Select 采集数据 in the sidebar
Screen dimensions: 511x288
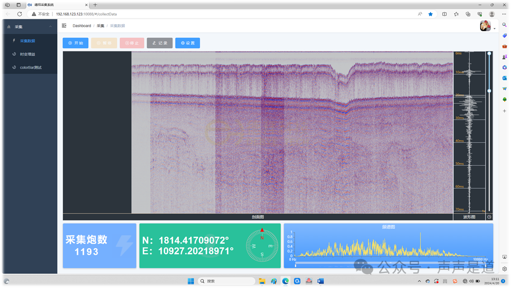pos(30,41)
